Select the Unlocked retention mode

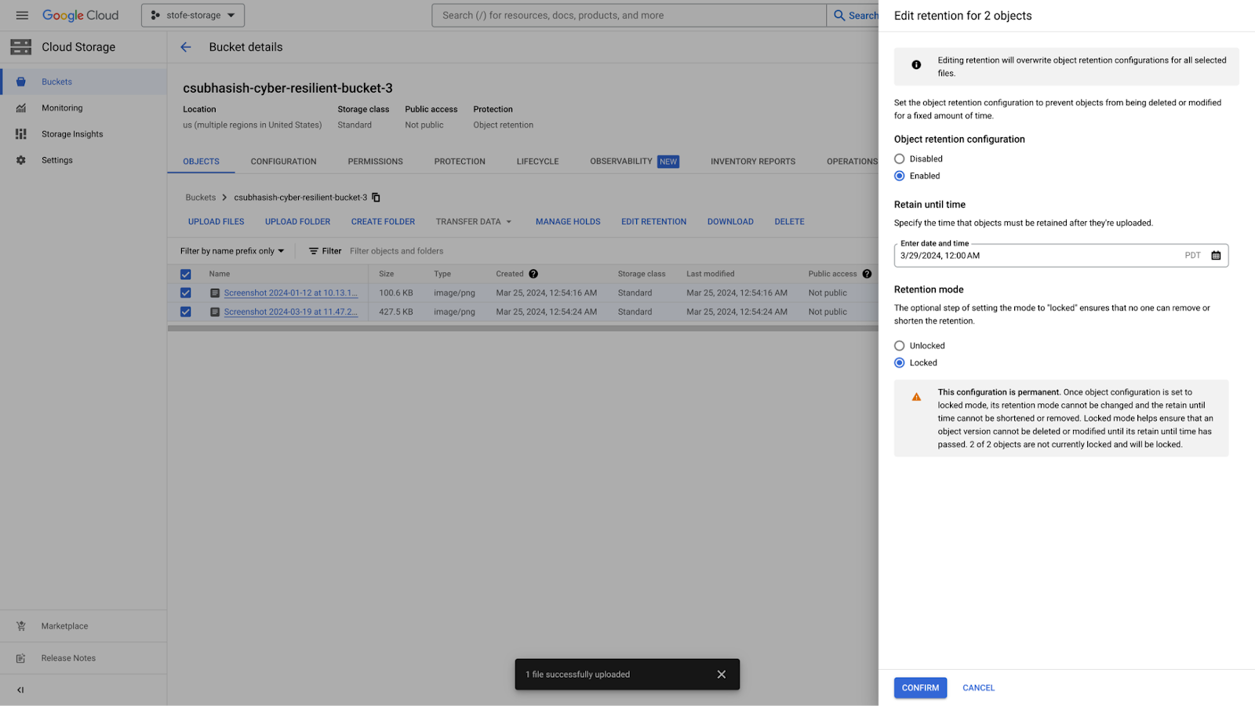900,346
